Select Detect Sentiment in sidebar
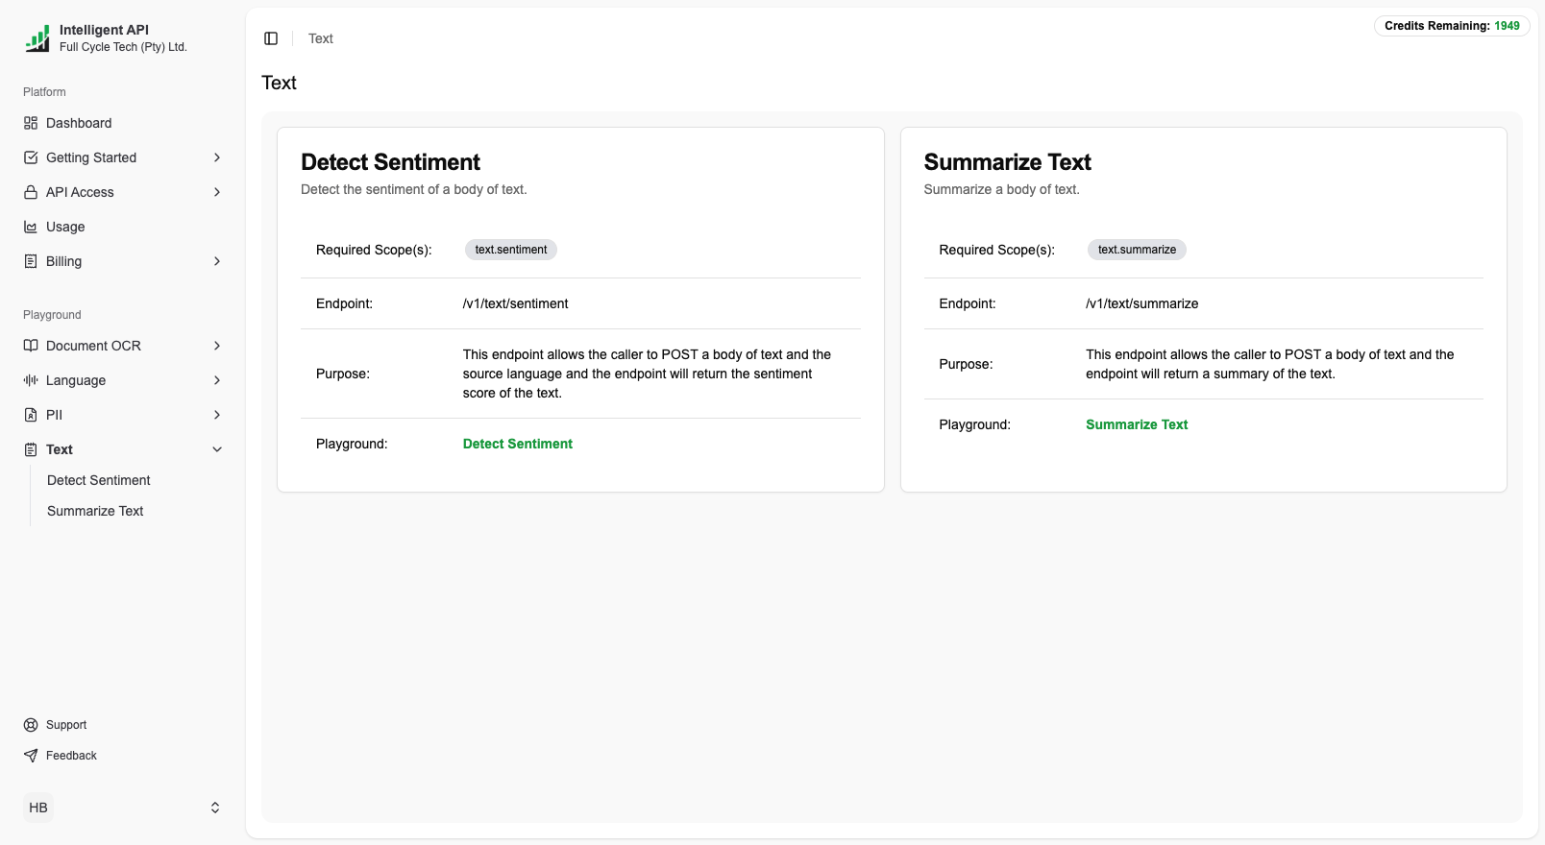 (x=99, y=480)
